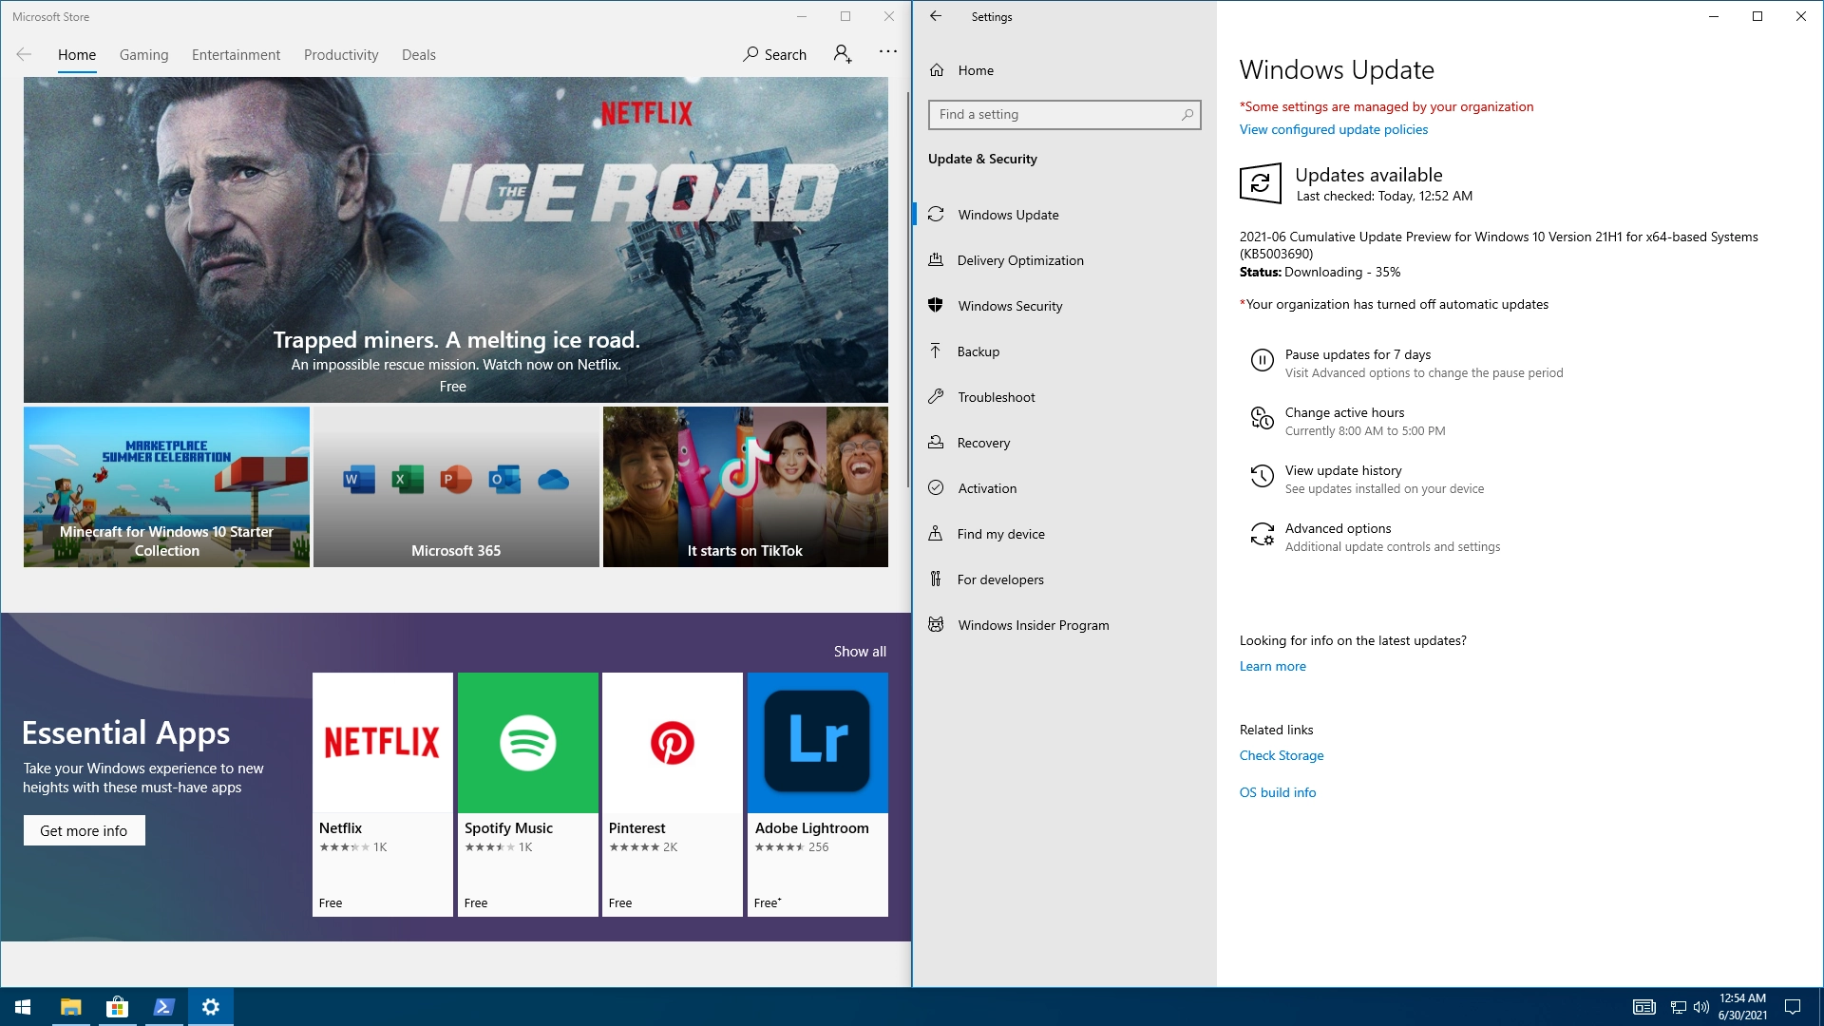Click the Backup arrow icon

tap(936, 351)
